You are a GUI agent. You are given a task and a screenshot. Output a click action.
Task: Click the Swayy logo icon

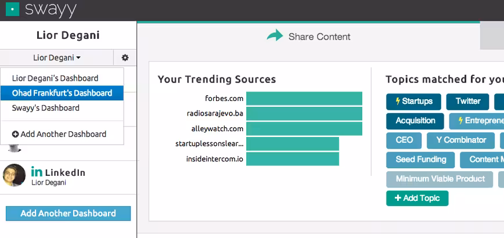click(13, 9)
